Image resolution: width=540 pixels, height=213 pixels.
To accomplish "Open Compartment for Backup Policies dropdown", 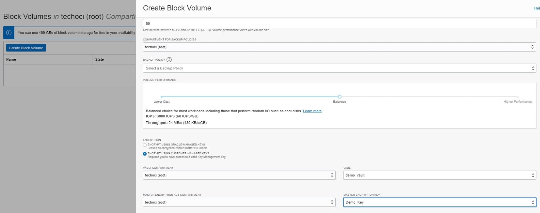I will 339,47.
